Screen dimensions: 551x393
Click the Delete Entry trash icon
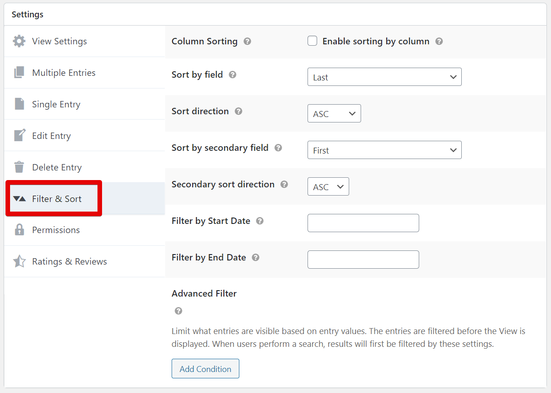pos(19,167)
